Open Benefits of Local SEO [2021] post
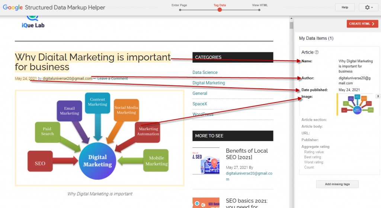The image size is (381, 208). (247, 154)
